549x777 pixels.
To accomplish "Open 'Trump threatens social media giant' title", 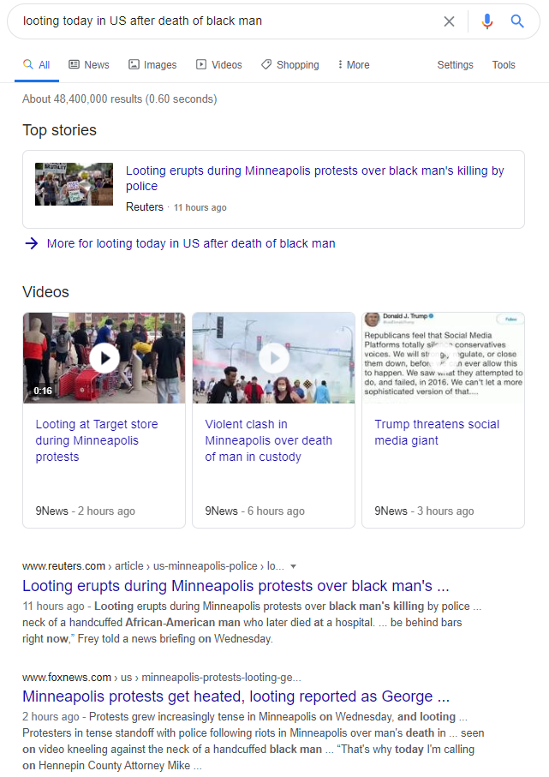I will click(437, 432).
